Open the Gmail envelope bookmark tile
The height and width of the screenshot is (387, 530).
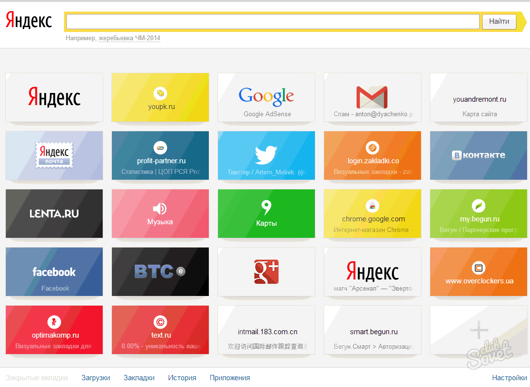point(372,97)
